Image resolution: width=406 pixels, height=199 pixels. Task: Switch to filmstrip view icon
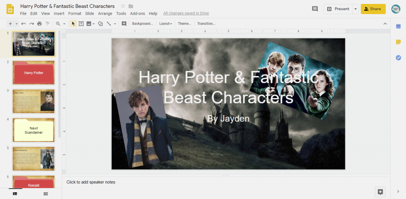15,193
